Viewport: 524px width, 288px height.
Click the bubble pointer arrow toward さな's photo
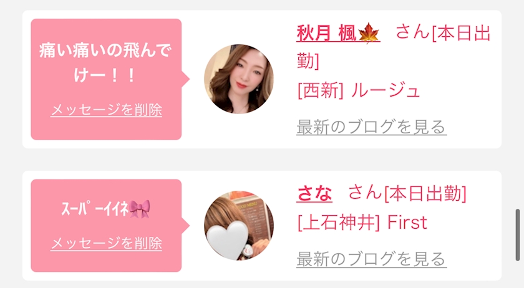(186, 226)
